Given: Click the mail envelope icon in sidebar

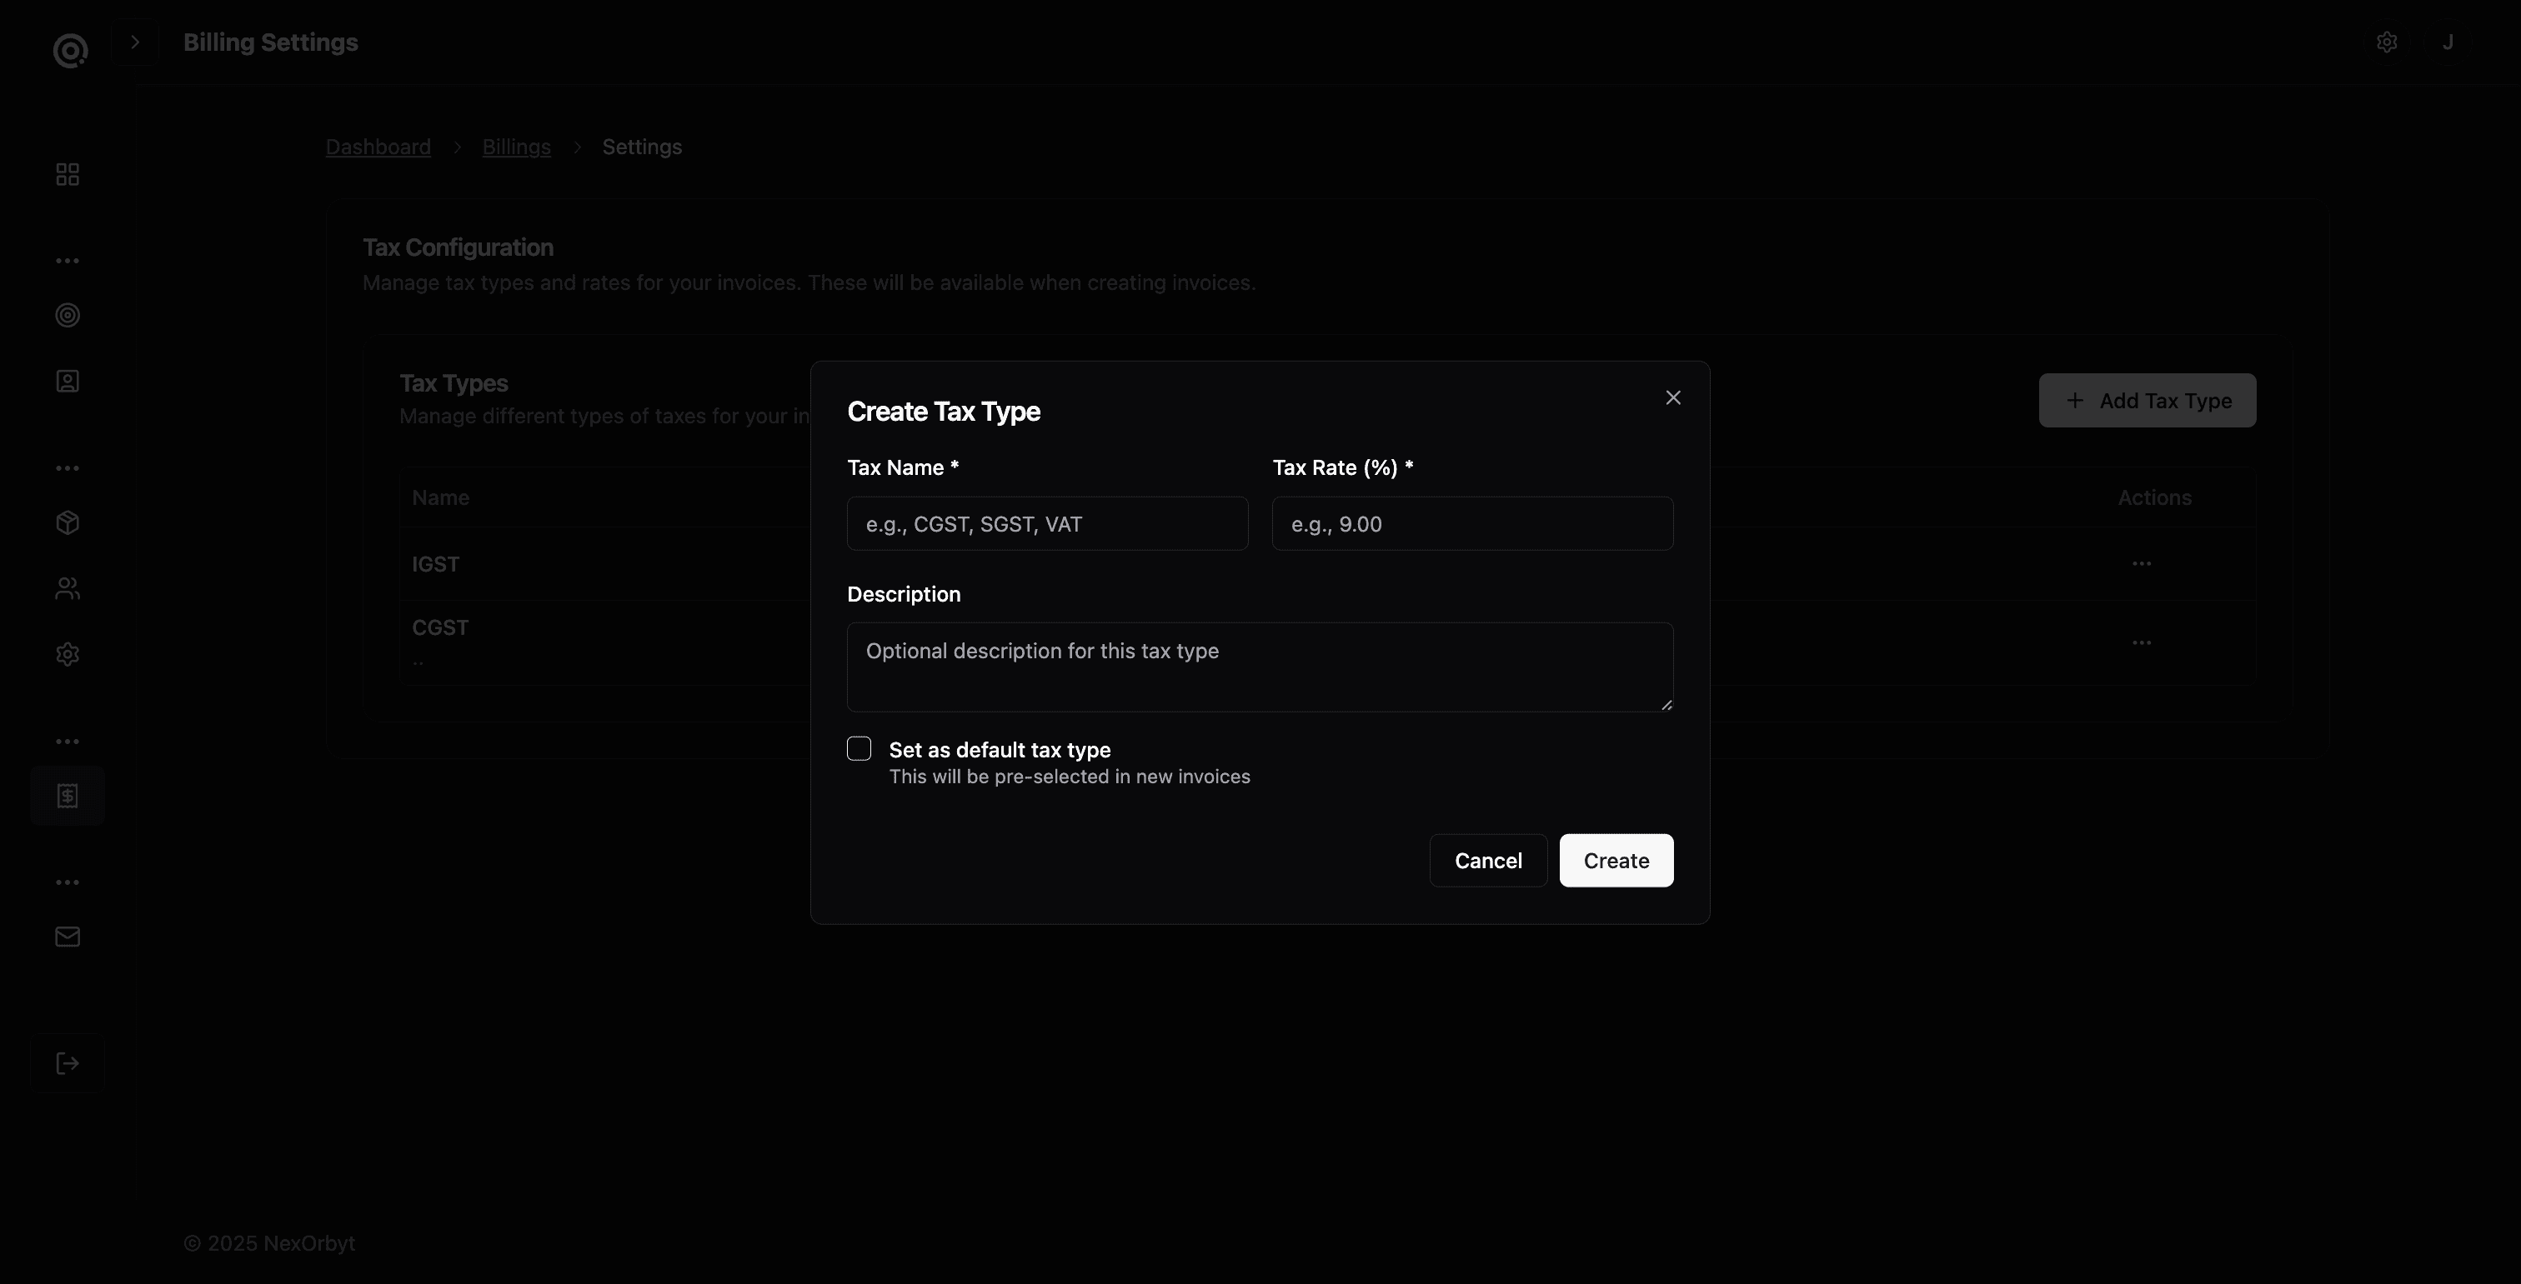Looking at the screenshot, I should click(68, 937).
